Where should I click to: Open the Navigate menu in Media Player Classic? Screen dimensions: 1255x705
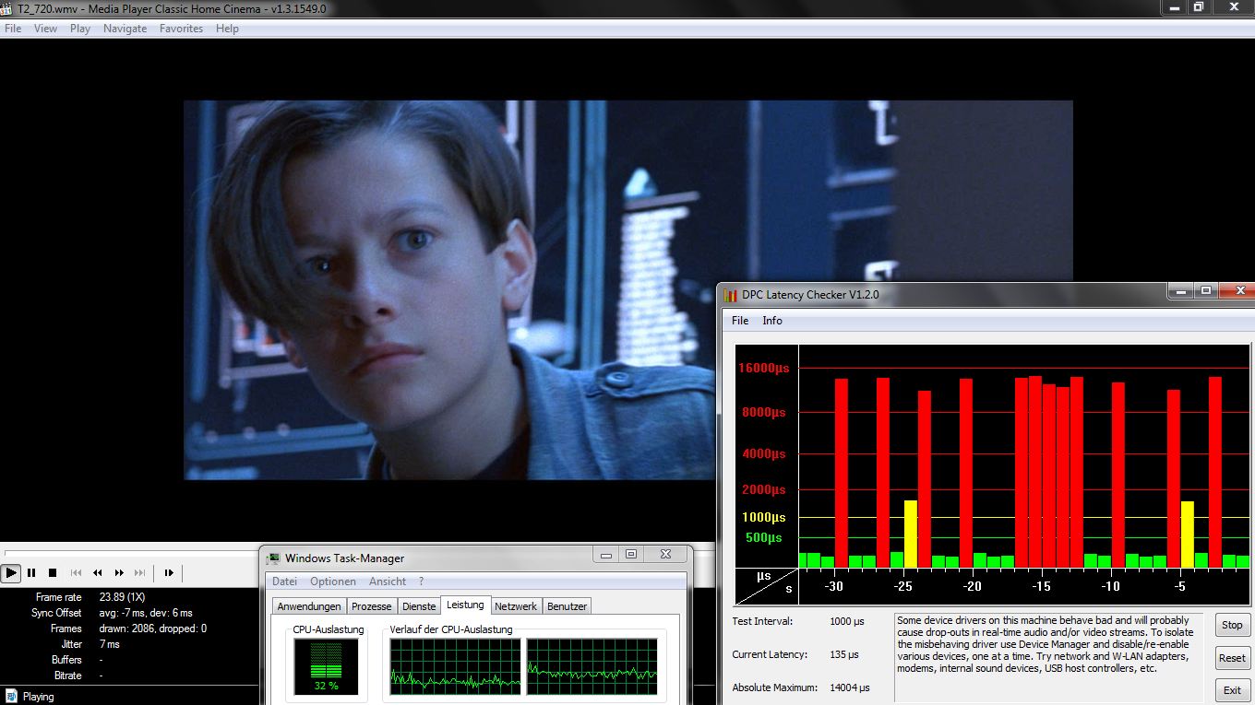click(x=125, y=29)
